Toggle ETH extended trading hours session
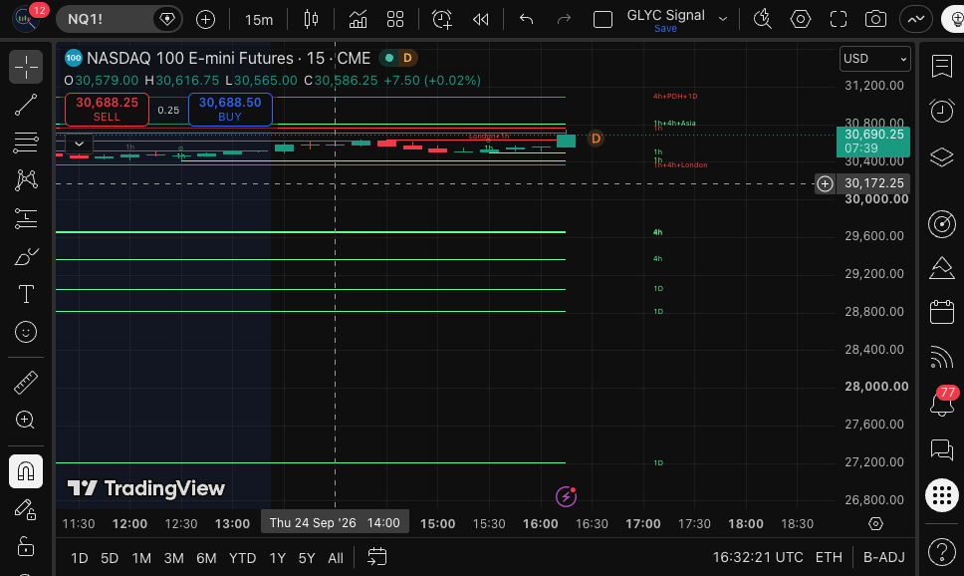964x576 pixels. [x=829, y=557]
